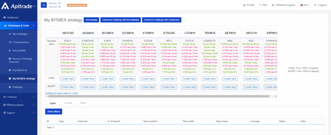Open My exchanges in sidebar

18,34
